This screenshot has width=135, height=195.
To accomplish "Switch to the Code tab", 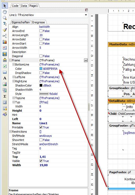I will (15, 6).
